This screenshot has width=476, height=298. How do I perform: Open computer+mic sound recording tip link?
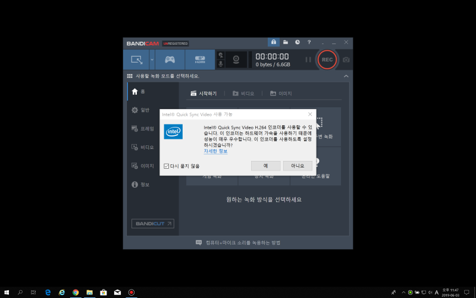(x=238, y=243)
